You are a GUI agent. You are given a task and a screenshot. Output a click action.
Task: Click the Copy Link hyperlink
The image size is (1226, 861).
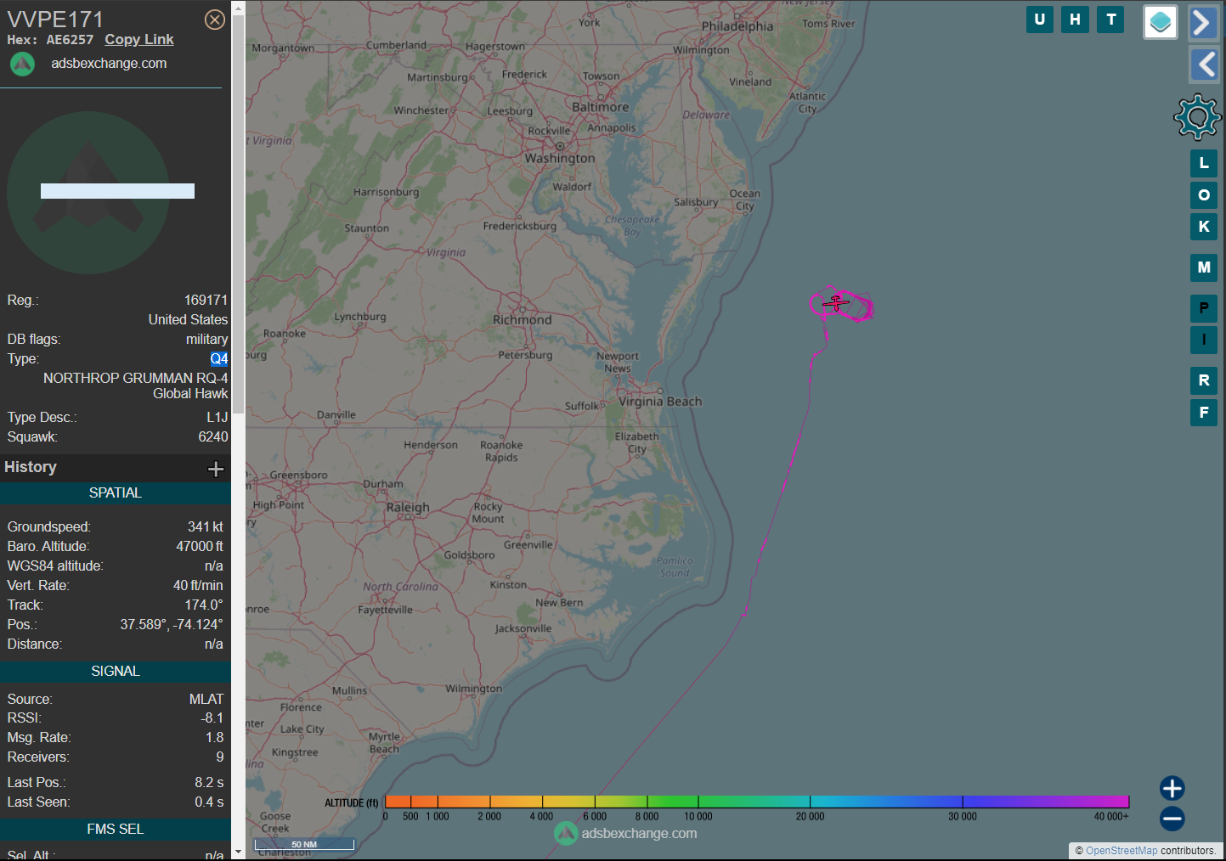pos(139,40)
